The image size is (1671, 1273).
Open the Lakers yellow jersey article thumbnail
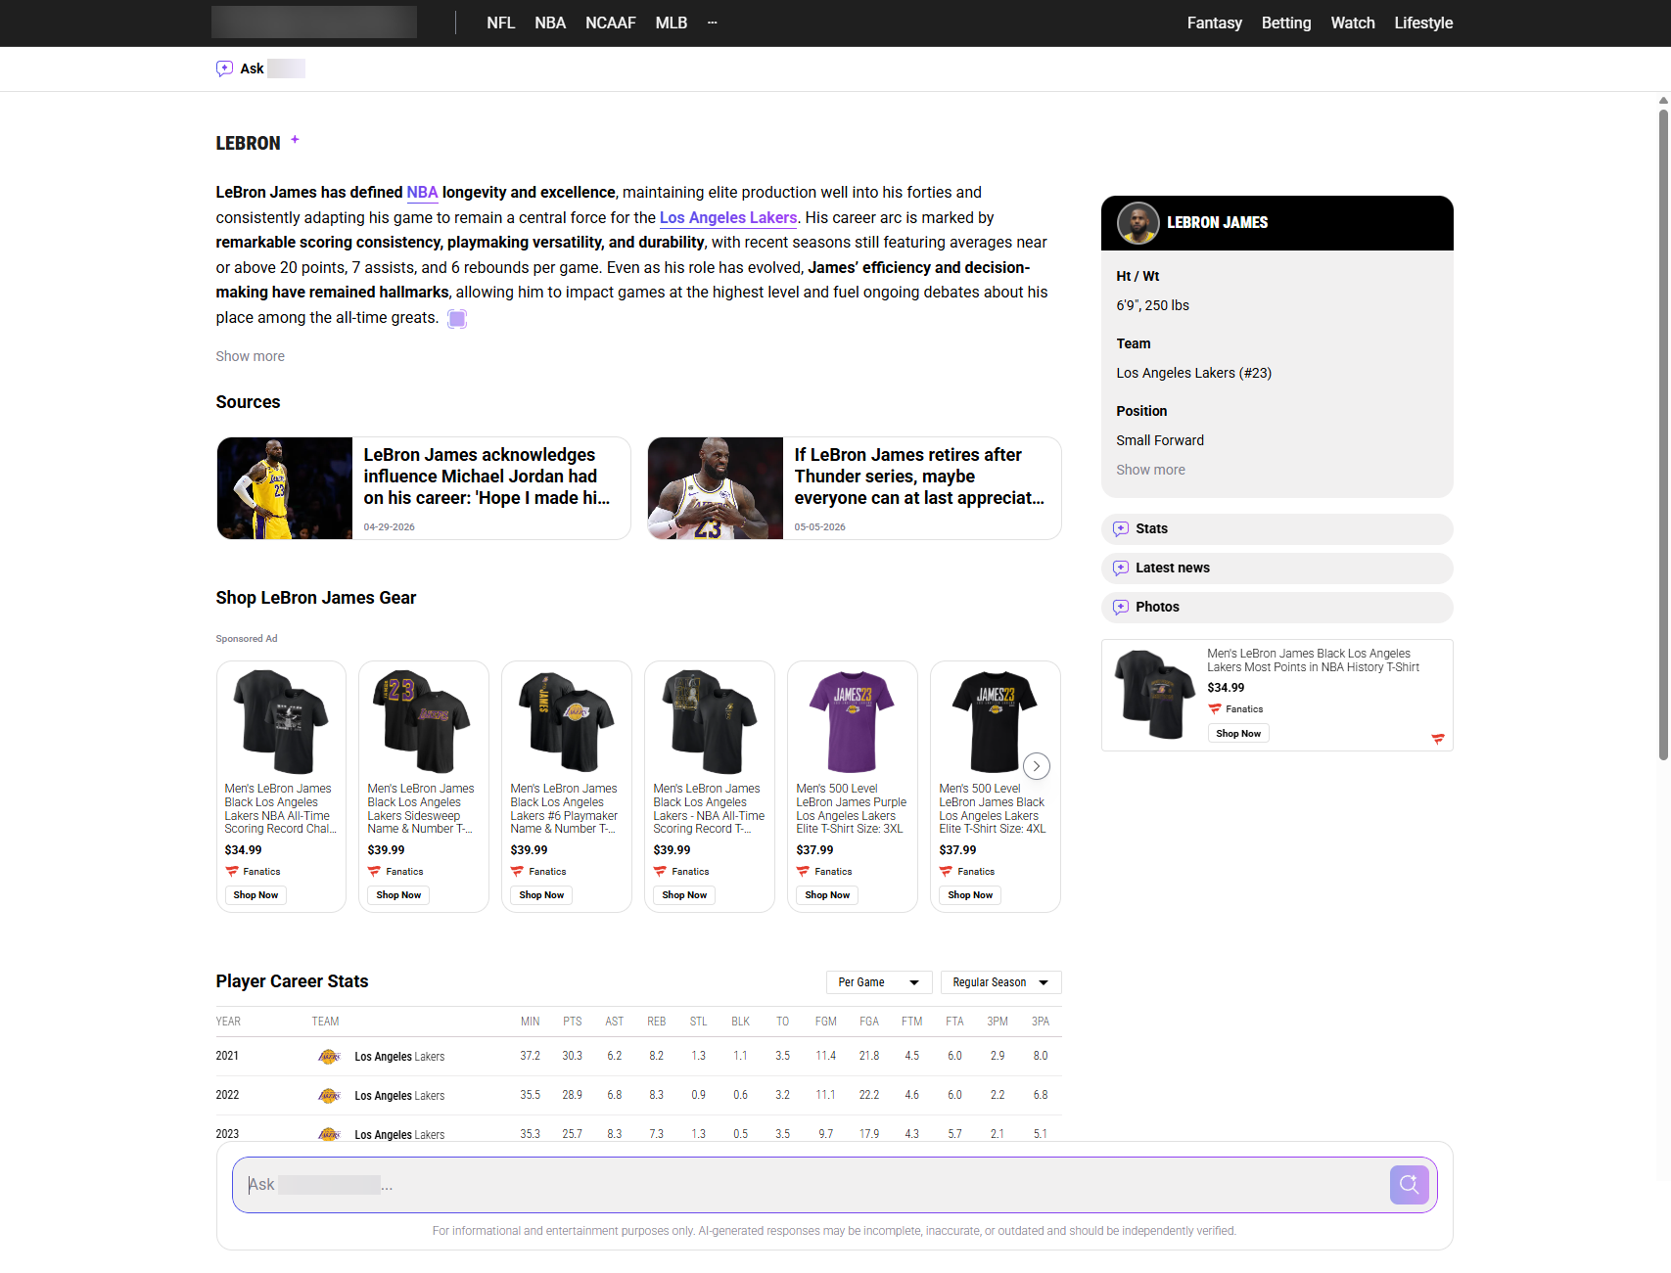[x=285, y=488]
